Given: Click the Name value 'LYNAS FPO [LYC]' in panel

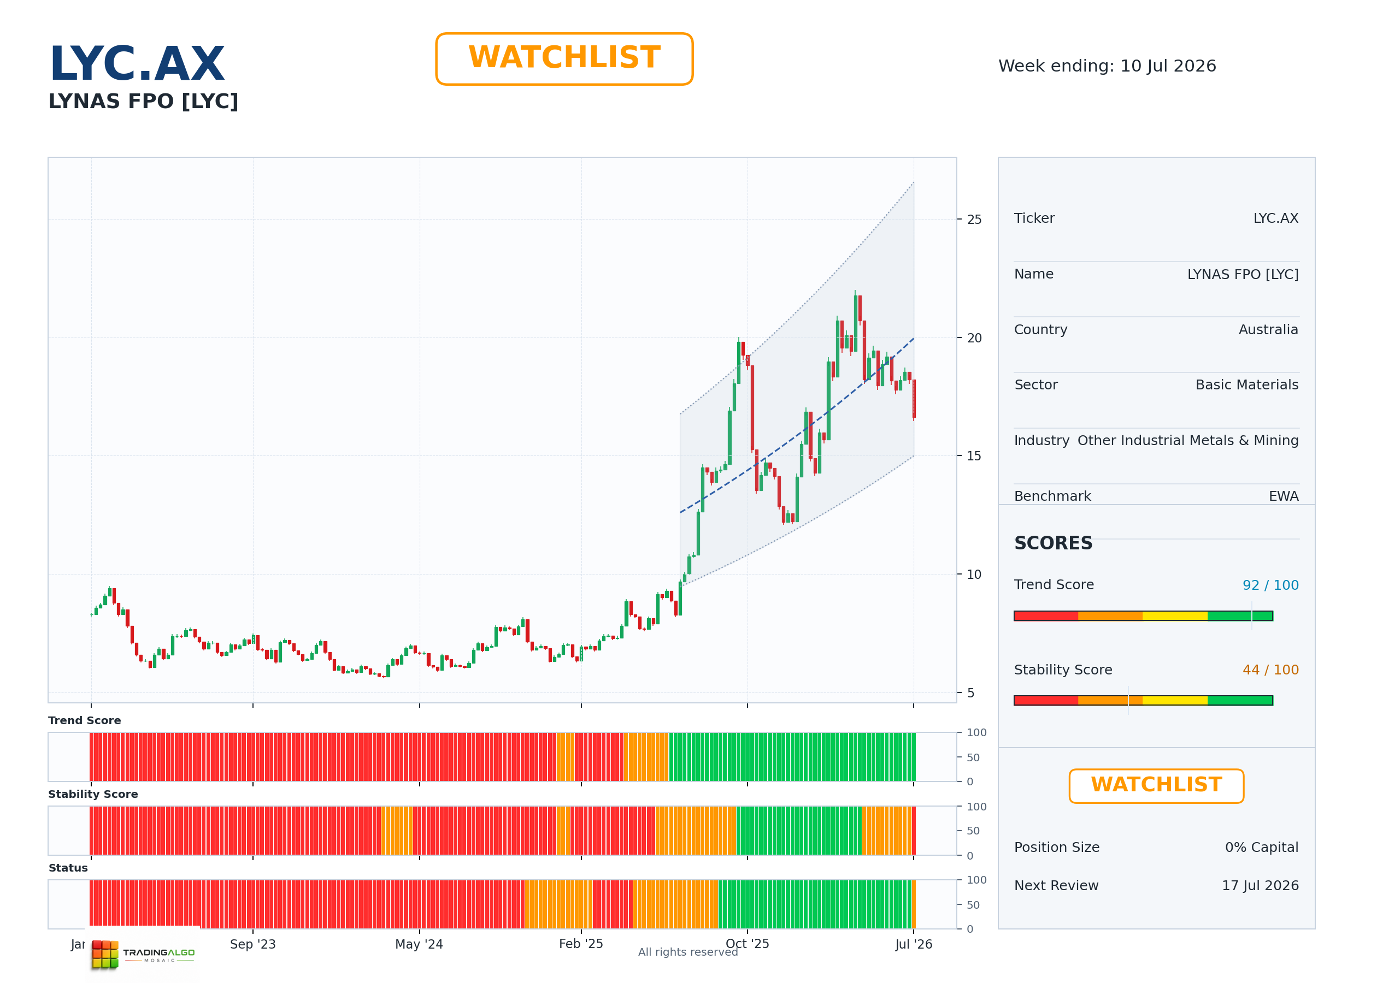Looking at the screenshot, I should (1243, 274).
